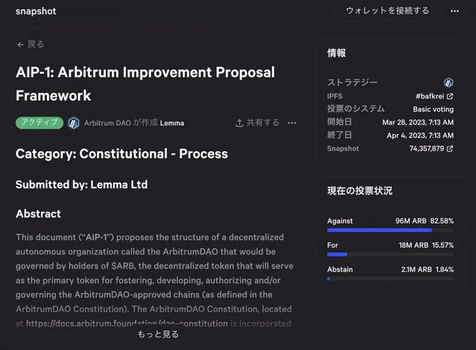
Task: Click the share upload icon next to 共有する
Action: tap(239, 123)
